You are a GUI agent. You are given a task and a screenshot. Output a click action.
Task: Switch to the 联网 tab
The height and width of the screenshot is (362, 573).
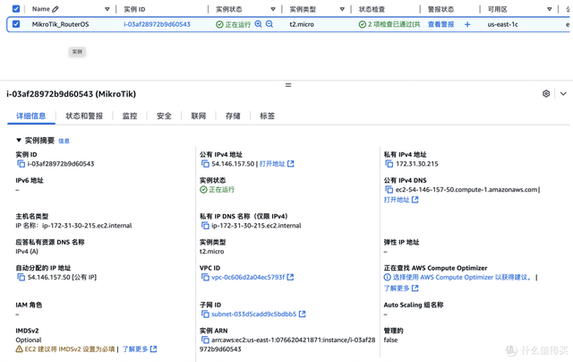pos(199,116)
